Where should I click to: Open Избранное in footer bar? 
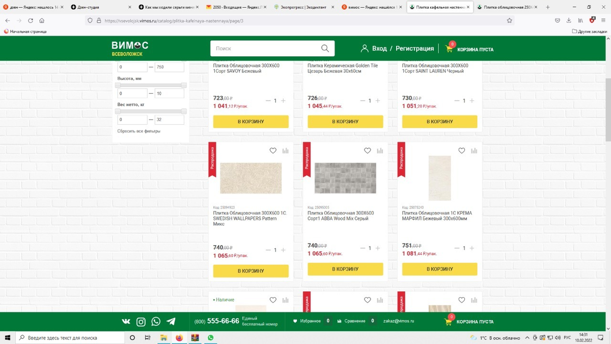click(311, 321)
